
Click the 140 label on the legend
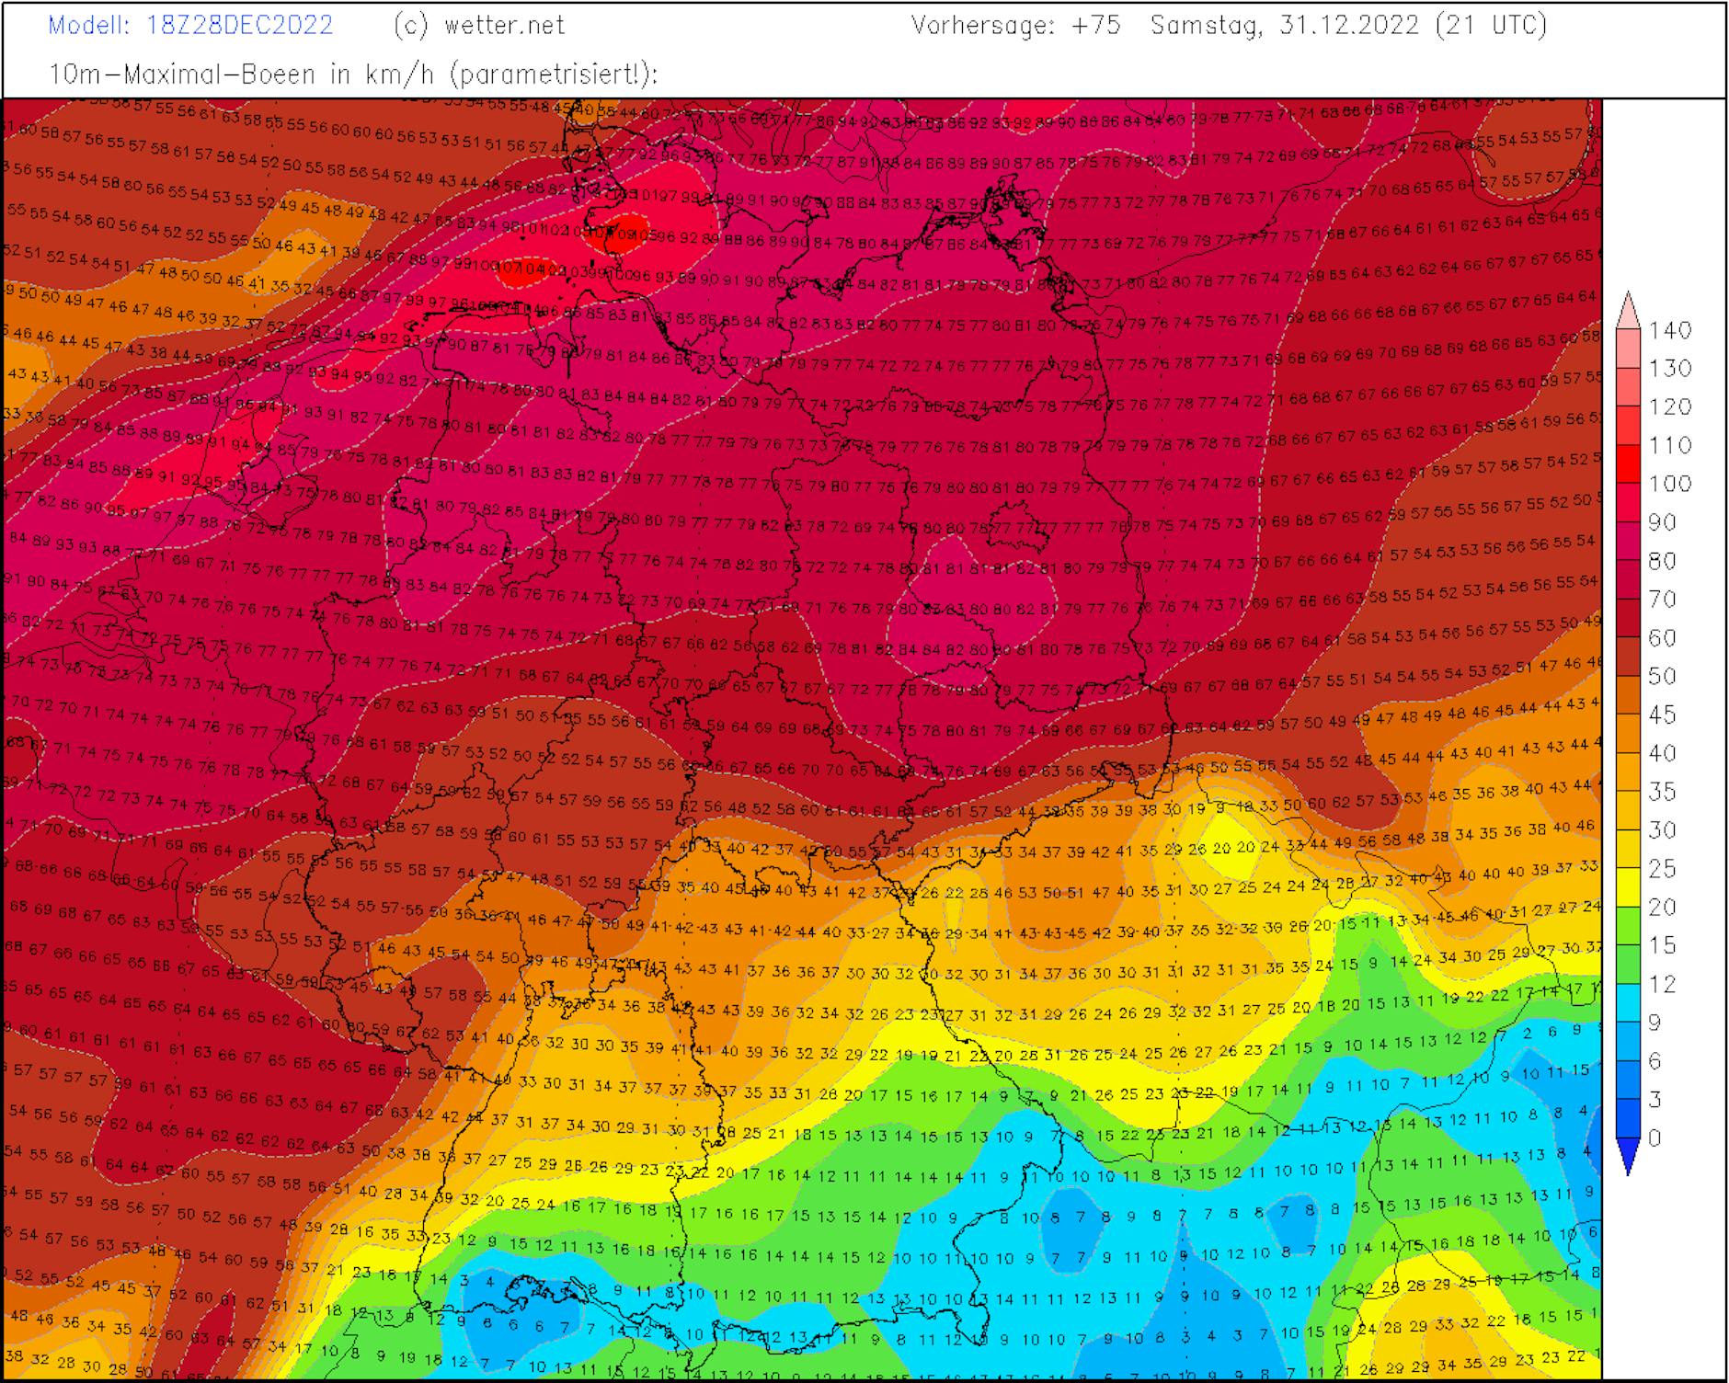(x=1669, y=330)
